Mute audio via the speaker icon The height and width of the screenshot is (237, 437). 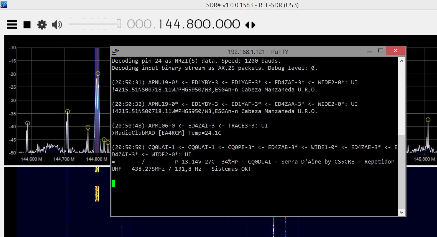pyautogui.click(x=57, y=25)
